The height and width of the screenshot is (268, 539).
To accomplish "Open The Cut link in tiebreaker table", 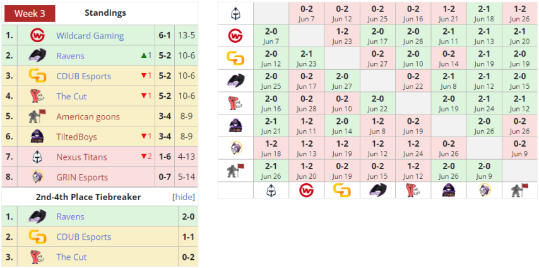I will [71, 257].
